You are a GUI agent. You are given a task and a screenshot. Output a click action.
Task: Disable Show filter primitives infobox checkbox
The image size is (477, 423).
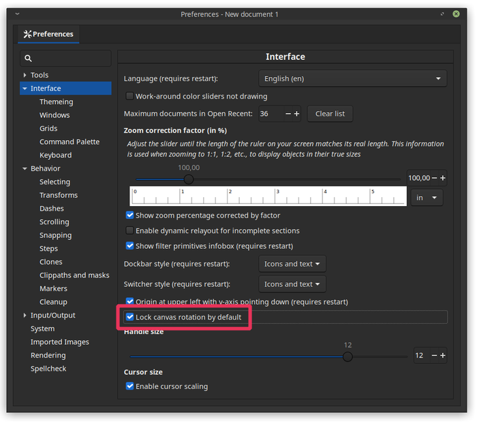pos(129,246)
